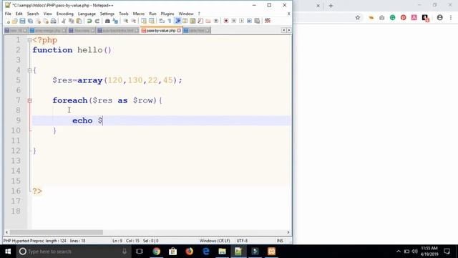Switch to the pass-by-value.php tab
458x258 pixels.
[160, 30]
